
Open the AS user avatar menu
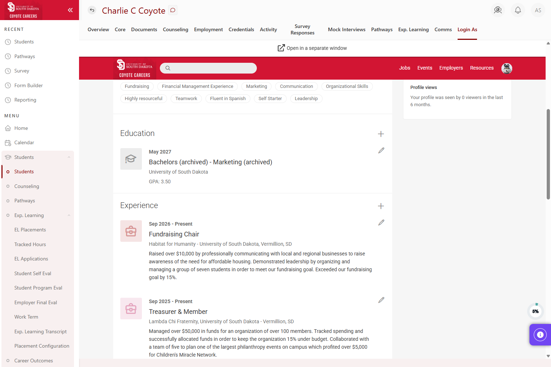[x=538, y=10]
